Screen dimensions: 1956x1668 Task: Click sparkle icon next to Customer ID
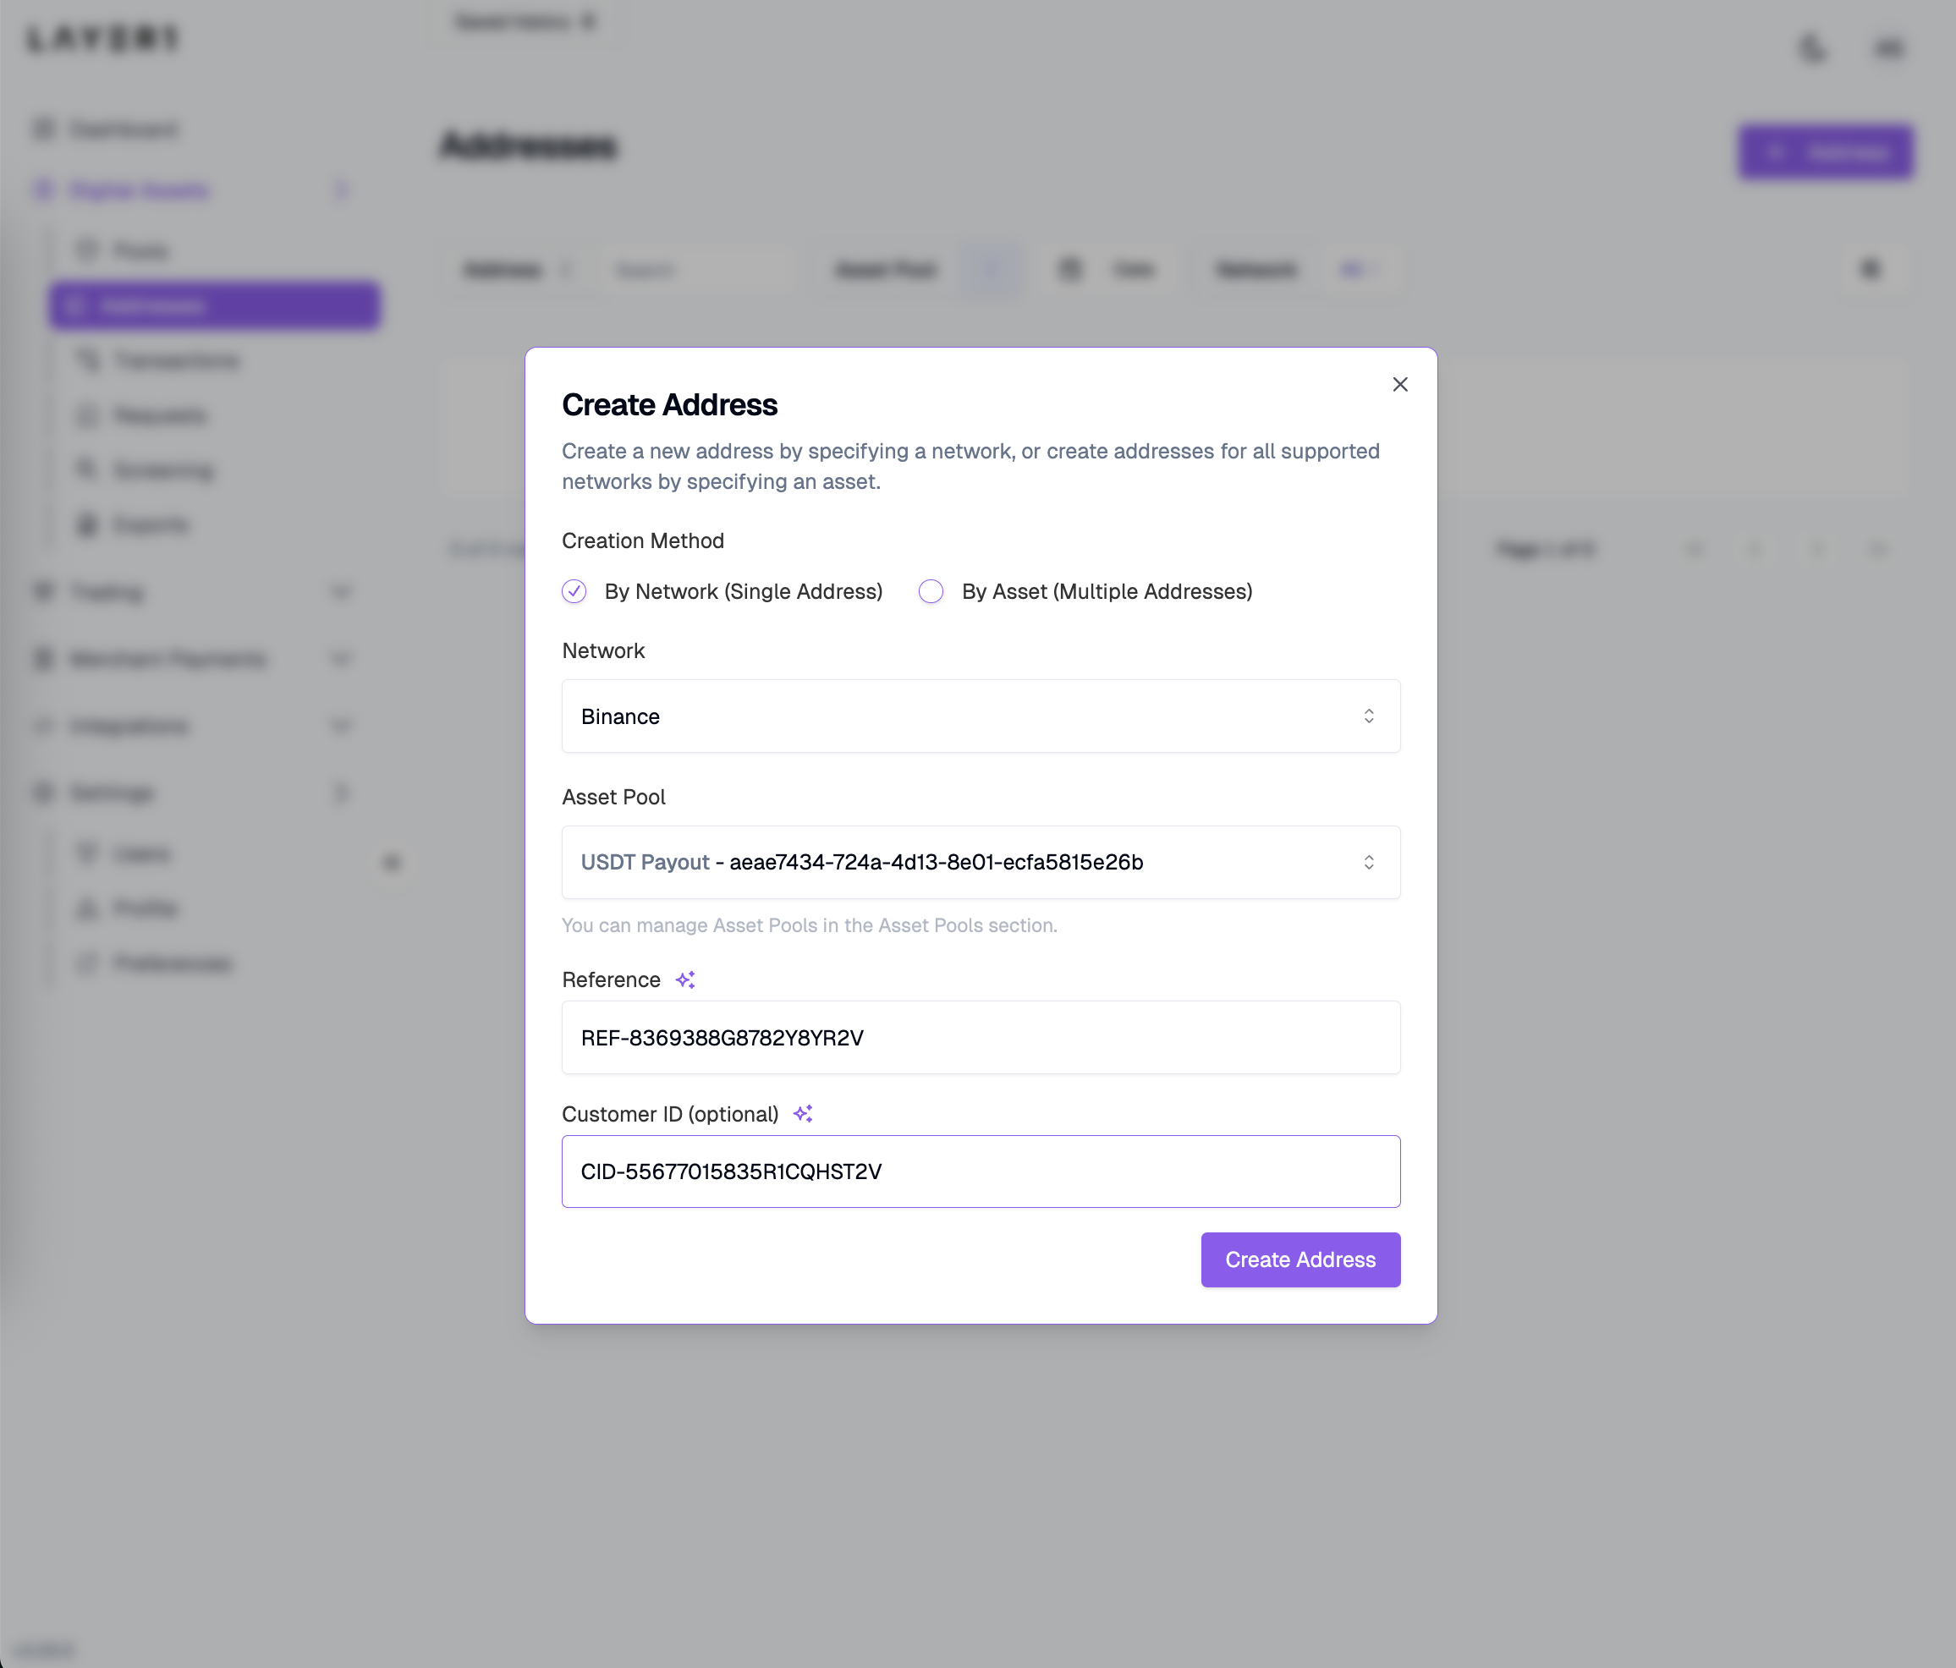click(x=804, y=1114)
